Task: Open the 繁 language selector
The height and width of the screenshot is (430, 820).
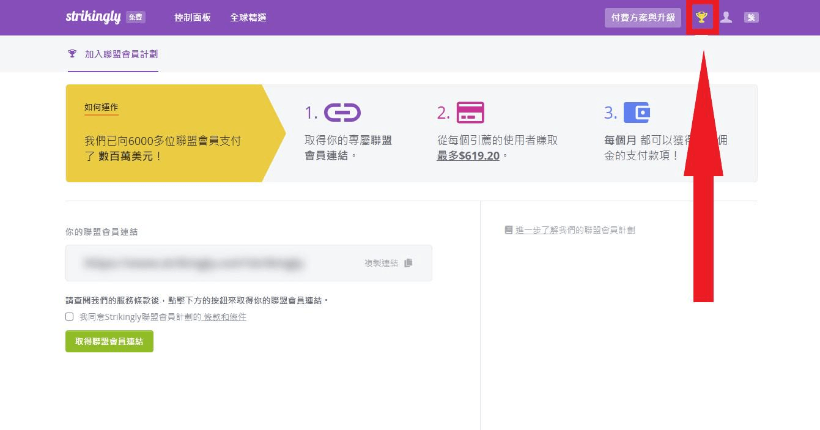Action: click(x=750, y=17)
